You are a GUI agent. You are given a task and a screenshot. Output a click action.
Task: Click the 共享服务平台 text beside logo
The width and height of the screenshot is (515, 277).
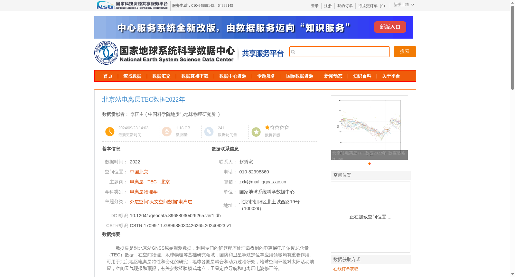(263, 53)
